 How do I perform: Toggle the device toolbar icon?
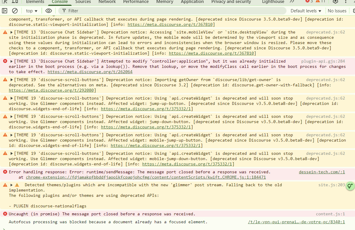(15, 1)
